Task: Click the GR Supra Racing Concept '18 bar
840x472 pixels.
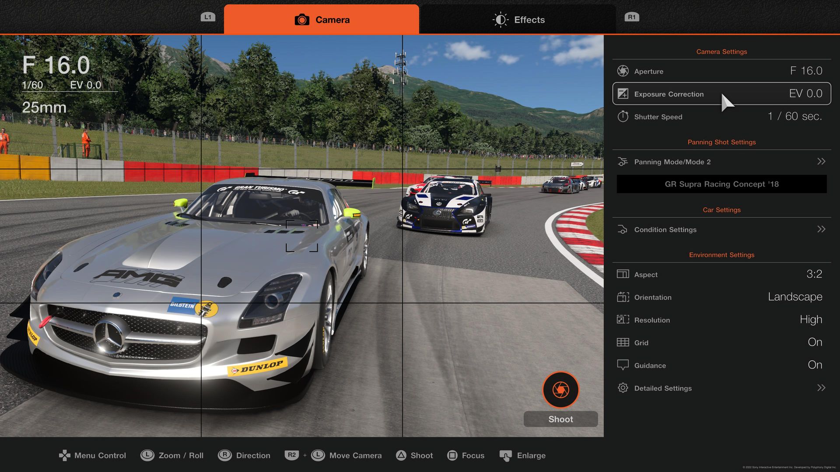Action: [721, 184]
